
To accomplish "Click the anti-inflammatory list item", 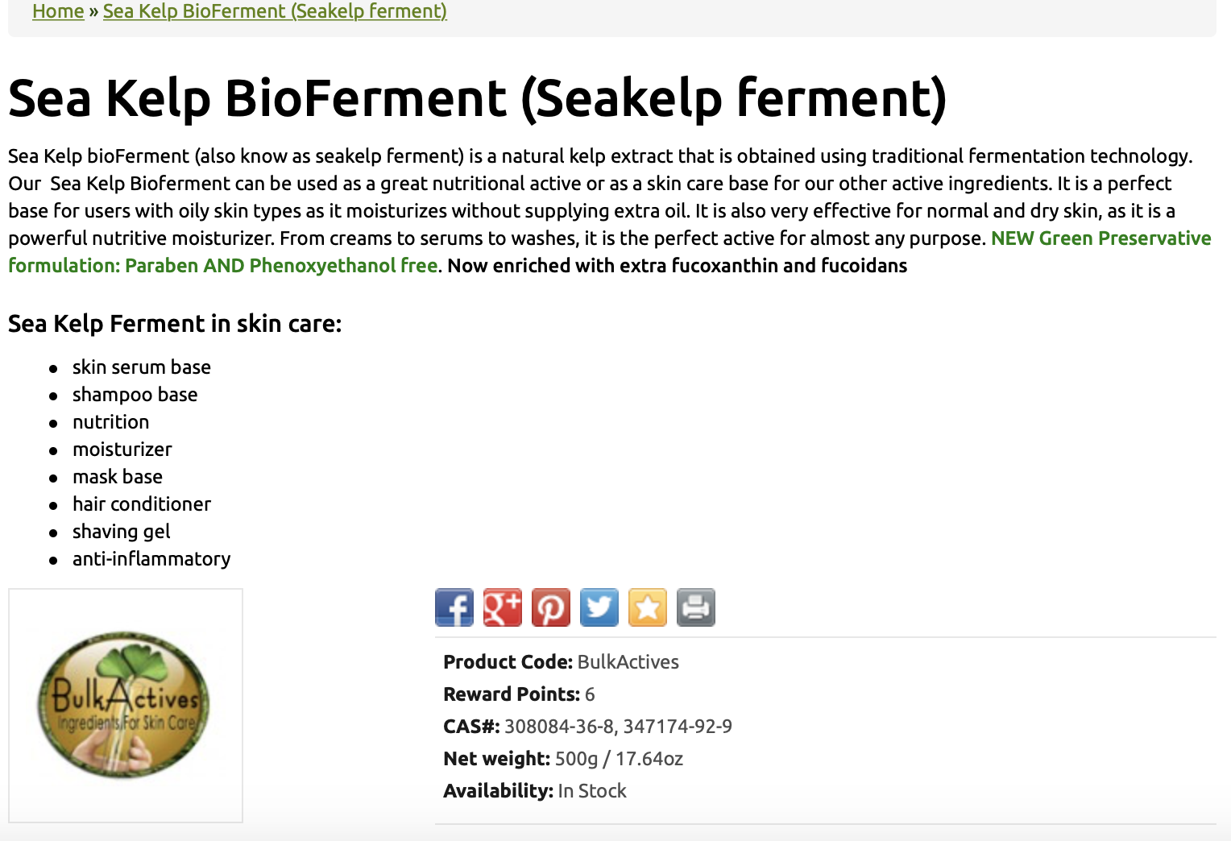I will click(x=151, y=559).
